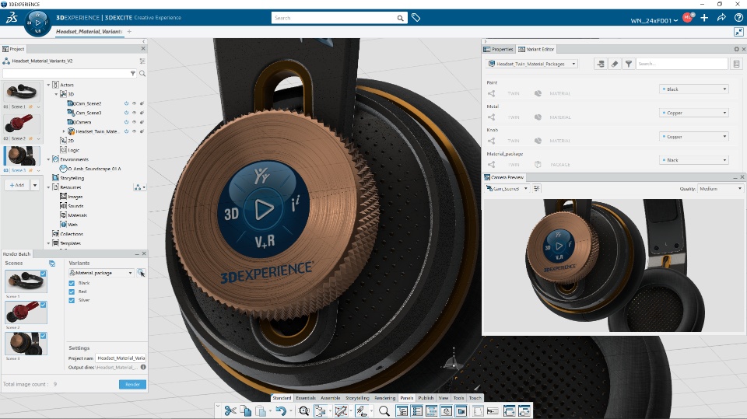
Task: Toggle visibility eye for Cam_Scene2
Action: pyautogui.click(x=134, y=103)
